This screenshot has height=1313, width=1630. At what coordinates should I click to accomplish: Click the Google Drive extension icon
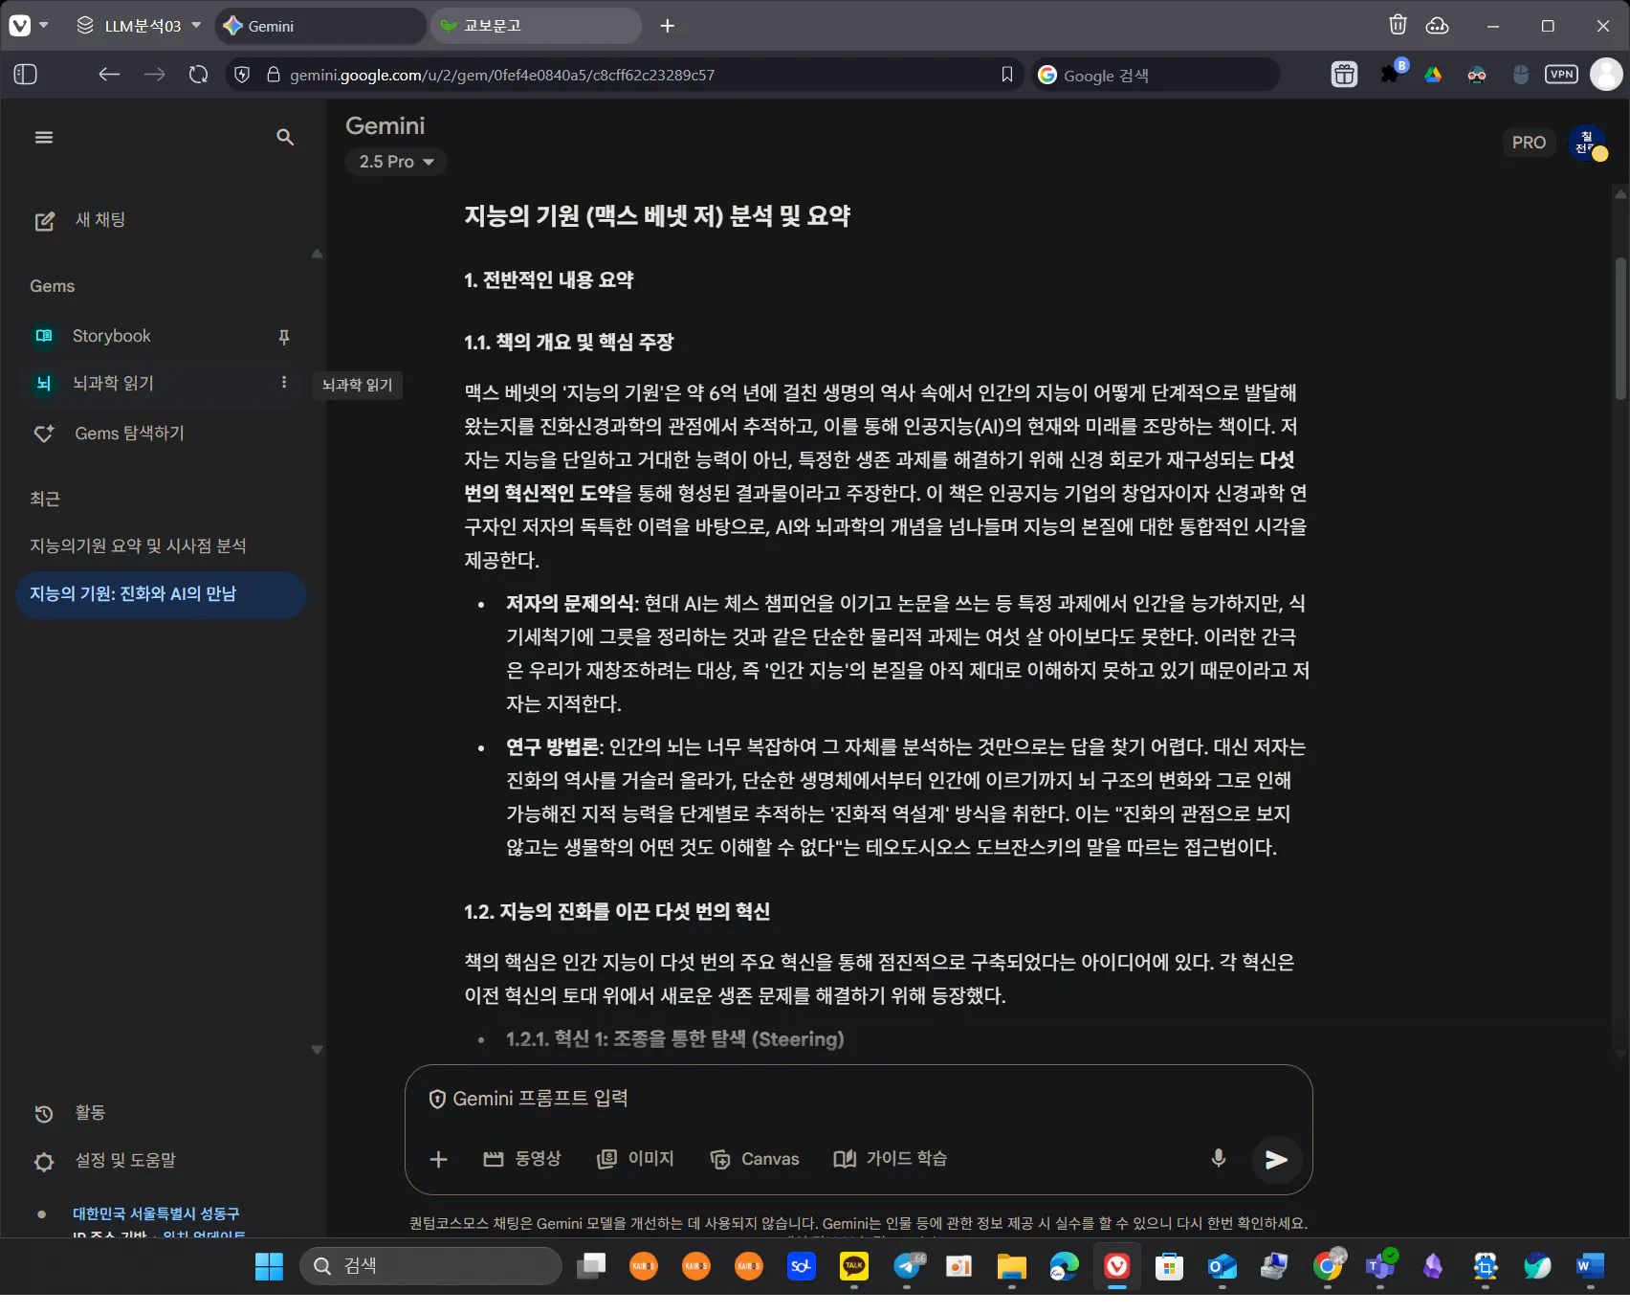click(x=1433, y=75)
